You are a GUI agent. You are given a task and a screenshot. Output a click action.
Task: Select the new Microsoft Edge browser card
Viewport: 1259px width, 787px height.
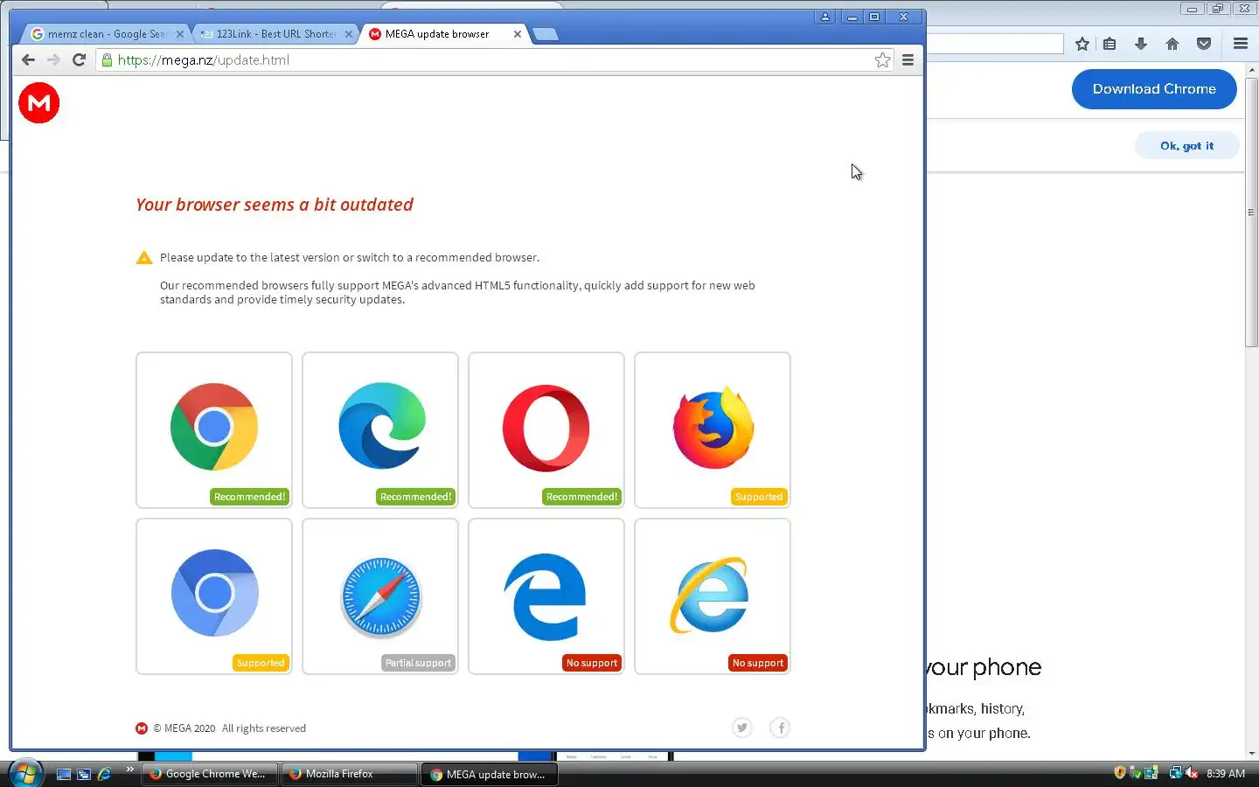[x=380, y=430]
